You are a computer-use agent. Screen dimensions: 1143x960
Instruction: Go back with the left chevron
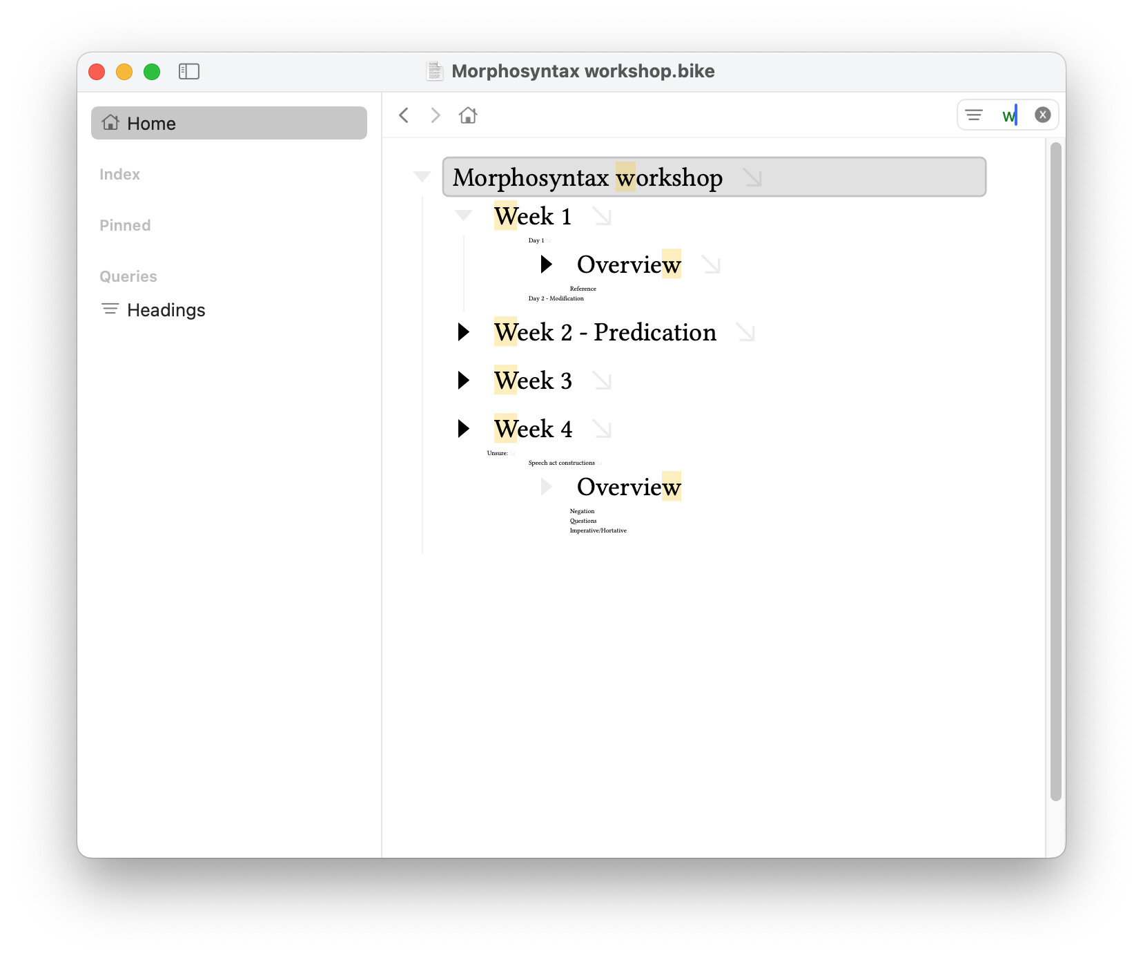(404, 115)
